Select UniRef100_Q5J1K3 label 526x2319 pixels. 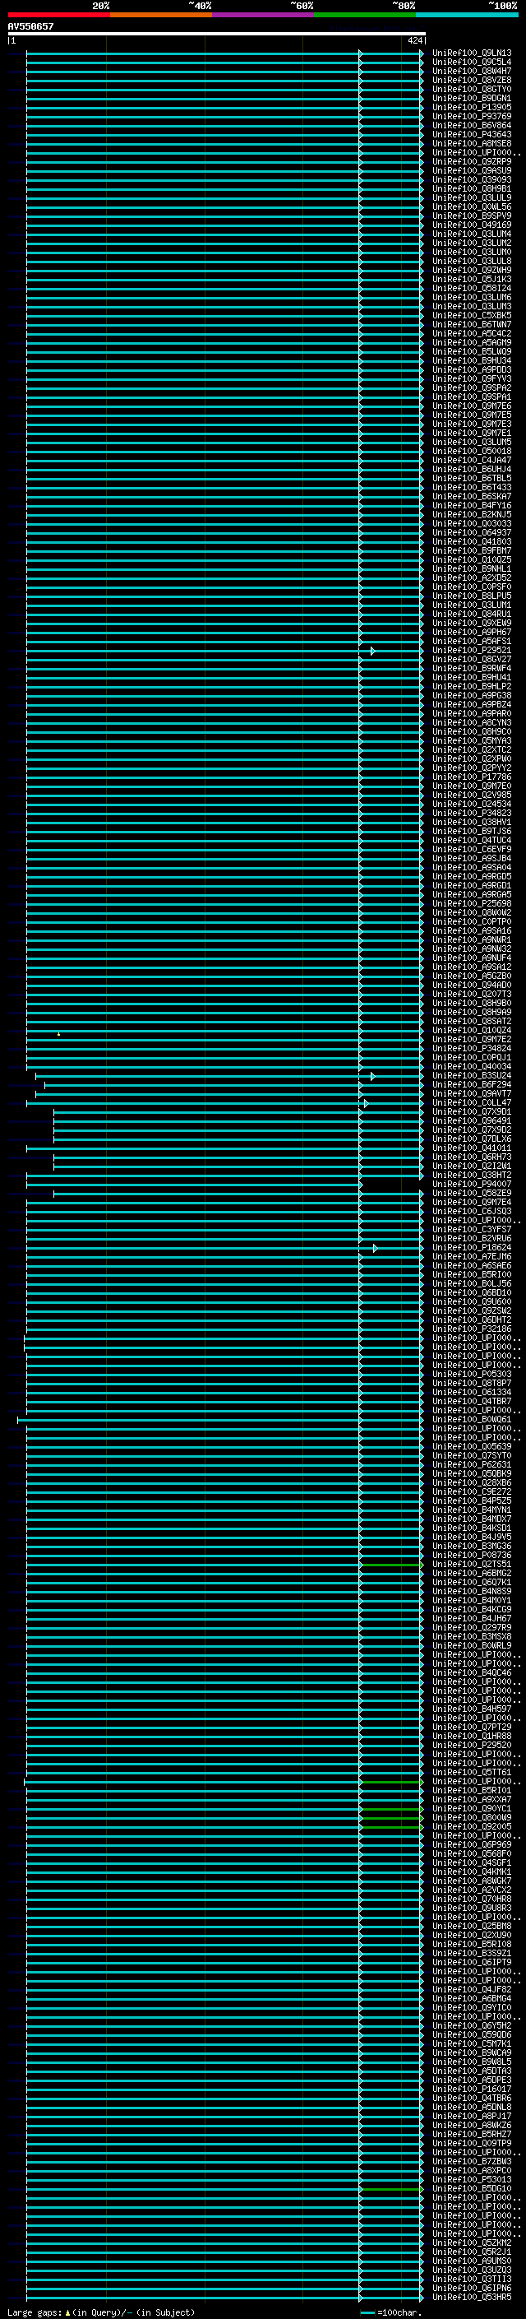pyautogui.click(x=472, y=279)
